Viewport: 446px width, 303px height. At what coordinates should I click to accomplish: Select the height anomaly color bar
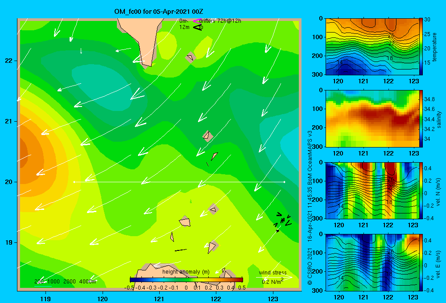(x=186, y=280)
